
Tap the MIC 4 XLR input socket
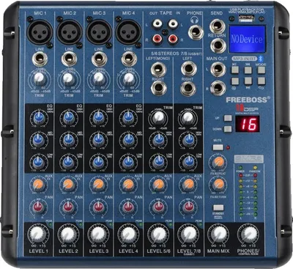(x=128, y=32)
